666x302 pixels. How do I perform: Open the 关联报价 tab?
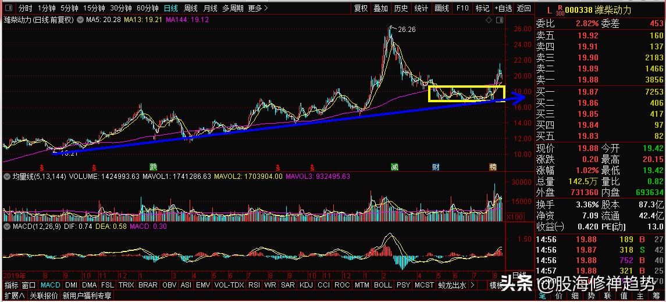[x=43, y=295]
